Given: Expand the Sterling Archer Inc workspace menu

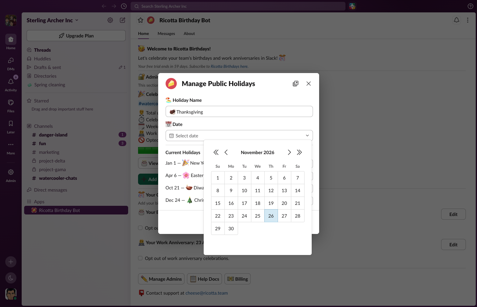Looking at the screenshot, I should pyautogui.click(x=53, y=20).
